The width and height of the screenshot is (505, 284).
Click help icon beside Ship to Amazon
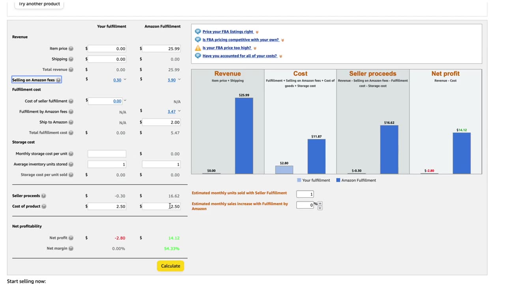[71, 122]
